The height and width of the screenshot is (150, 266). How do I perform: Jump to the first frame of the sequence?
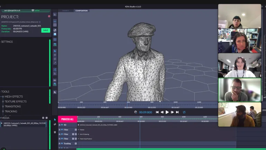[x=157, y=112]
